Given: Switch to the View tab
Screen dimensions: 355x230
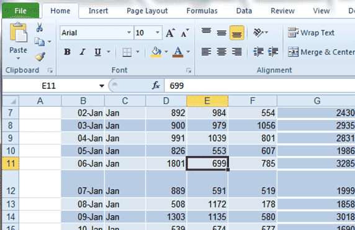Looking at the screenshot, I should pos(321,11).
